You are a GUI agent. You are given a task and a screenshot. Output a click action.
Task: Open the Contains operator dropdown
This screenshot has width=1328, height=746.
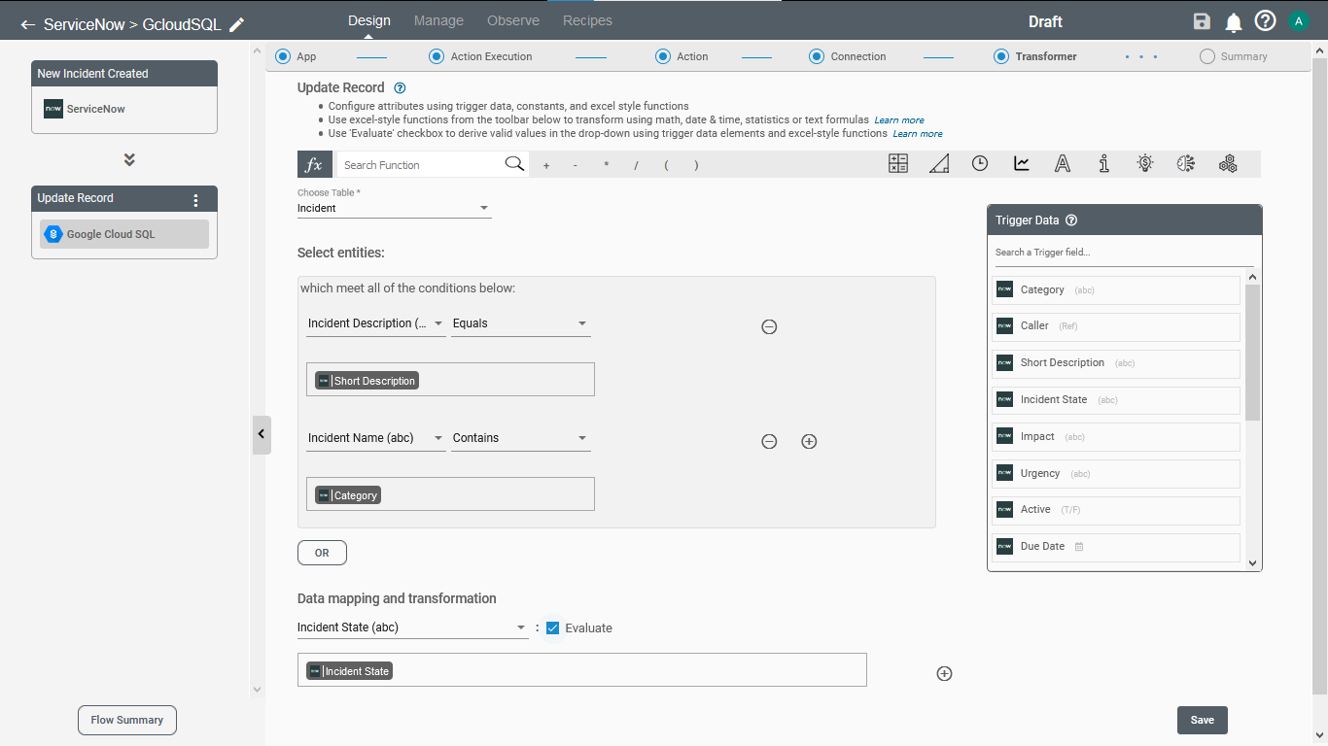[521, 438]
